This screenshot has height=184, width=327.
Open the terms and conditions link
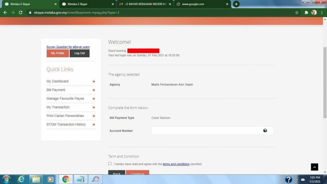176,164
